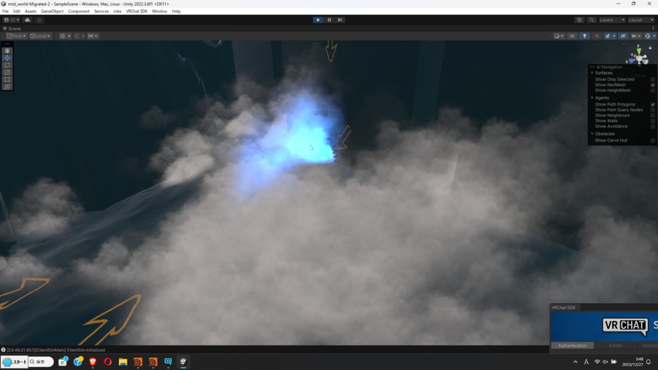Toggle hidden objects scene visibility

click(623, 36)
